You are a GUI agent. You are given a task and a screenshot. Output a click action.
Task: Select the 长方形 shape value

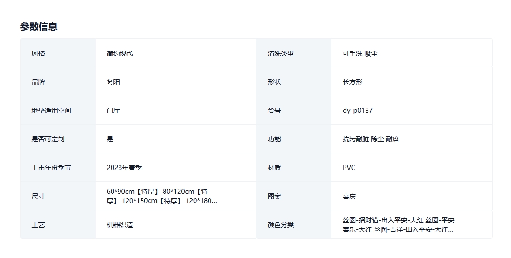[x=352, y=82]
